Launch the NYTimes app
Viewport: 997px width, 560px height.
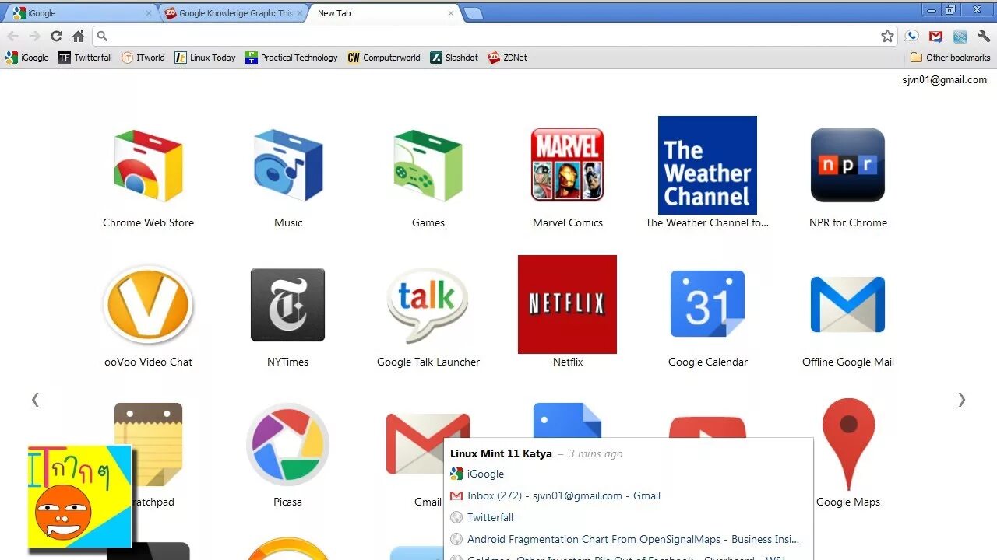coord(287,304)
